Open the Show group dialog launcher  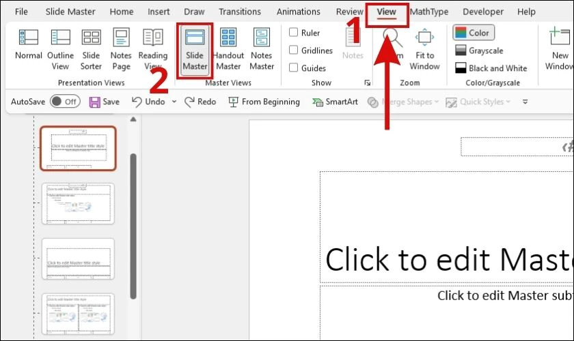pos(367,83)
